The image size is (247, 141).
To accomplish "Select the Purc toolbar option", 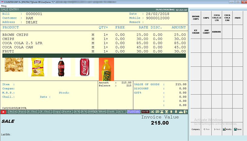I will point(22,112).
